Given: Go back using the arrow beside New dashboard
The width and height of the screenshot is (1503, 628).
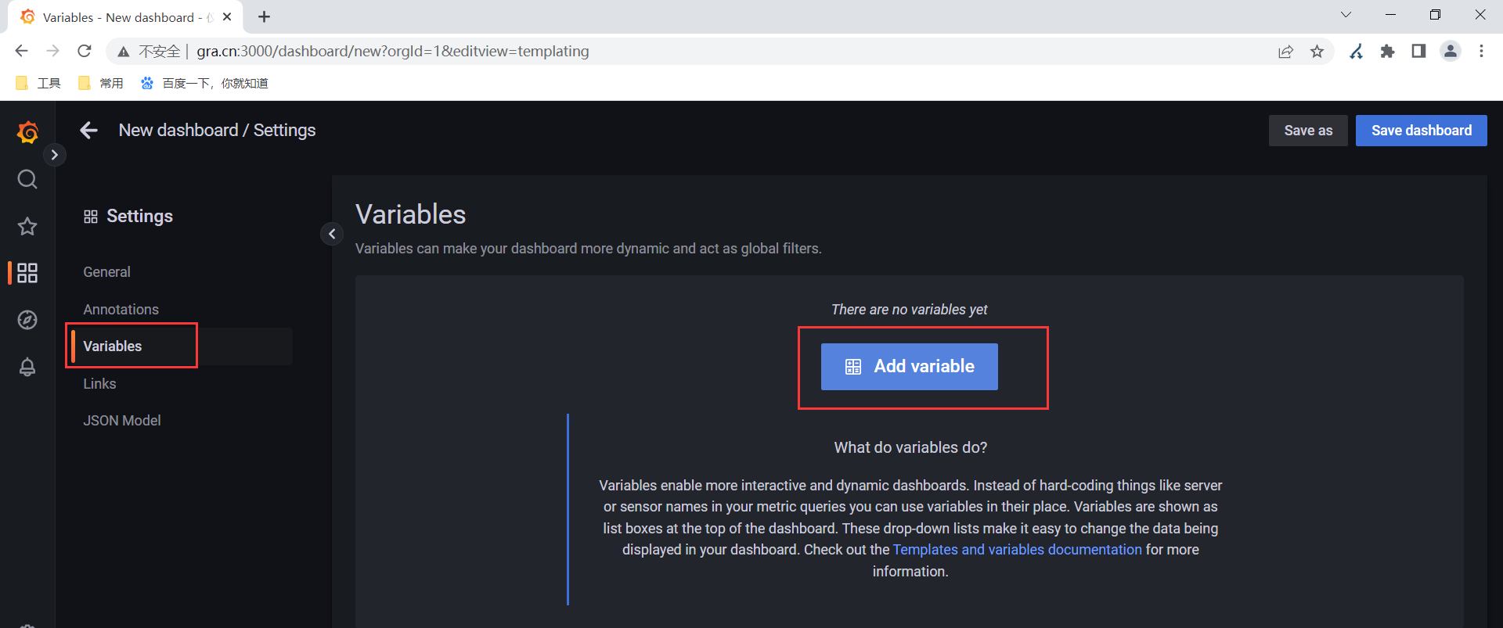Looking at the screenshot, I should coord(89,131).
